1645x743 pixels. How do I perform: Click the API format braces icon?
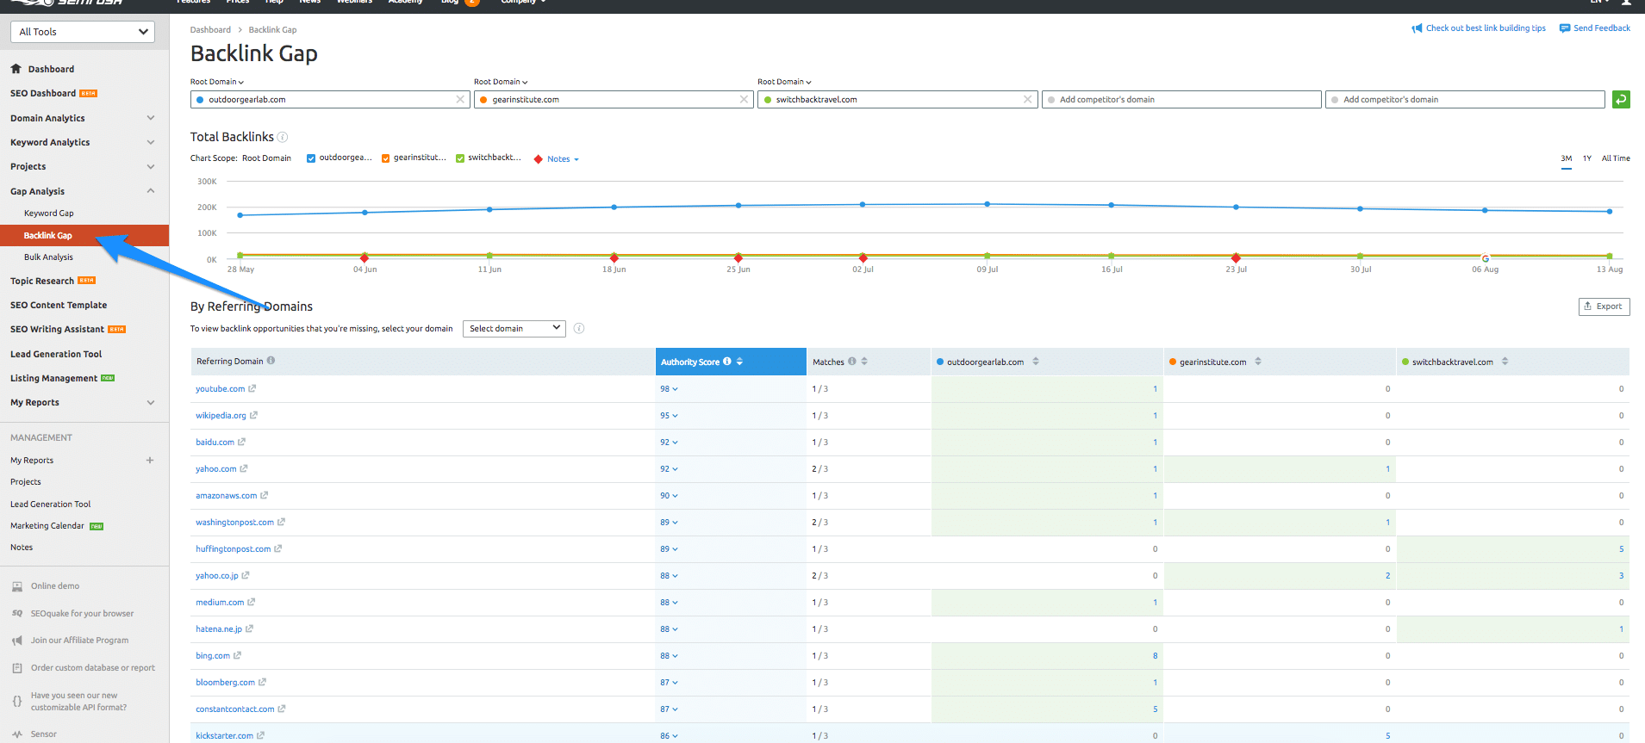[x=17, y=701]
